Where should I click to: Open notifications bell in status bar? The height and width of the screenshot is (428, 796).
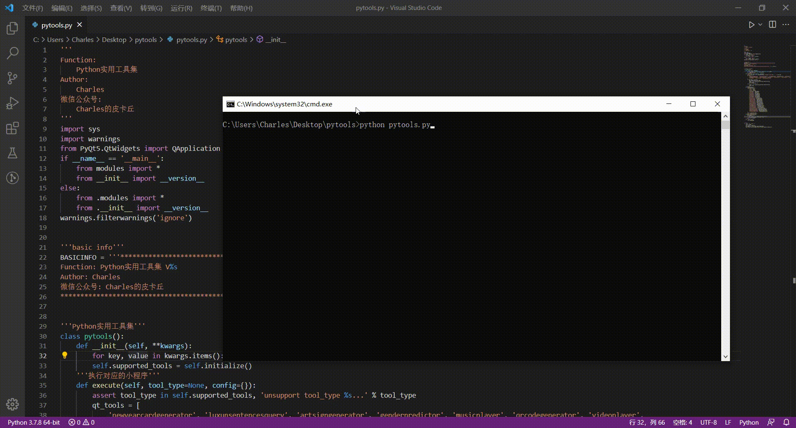coord(786,422)
